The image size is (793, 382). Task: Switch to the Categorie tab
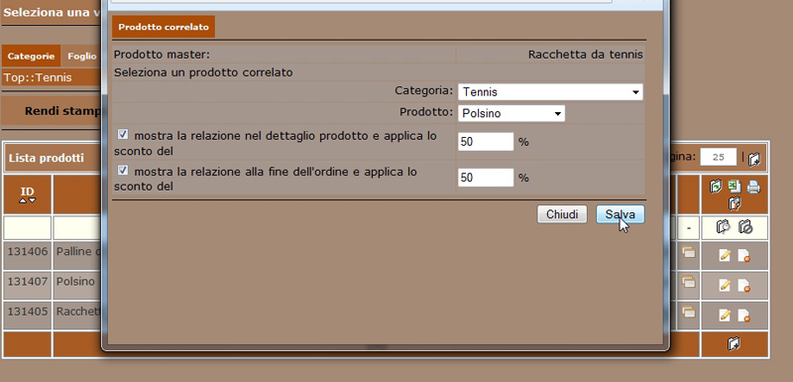point(31,57)
